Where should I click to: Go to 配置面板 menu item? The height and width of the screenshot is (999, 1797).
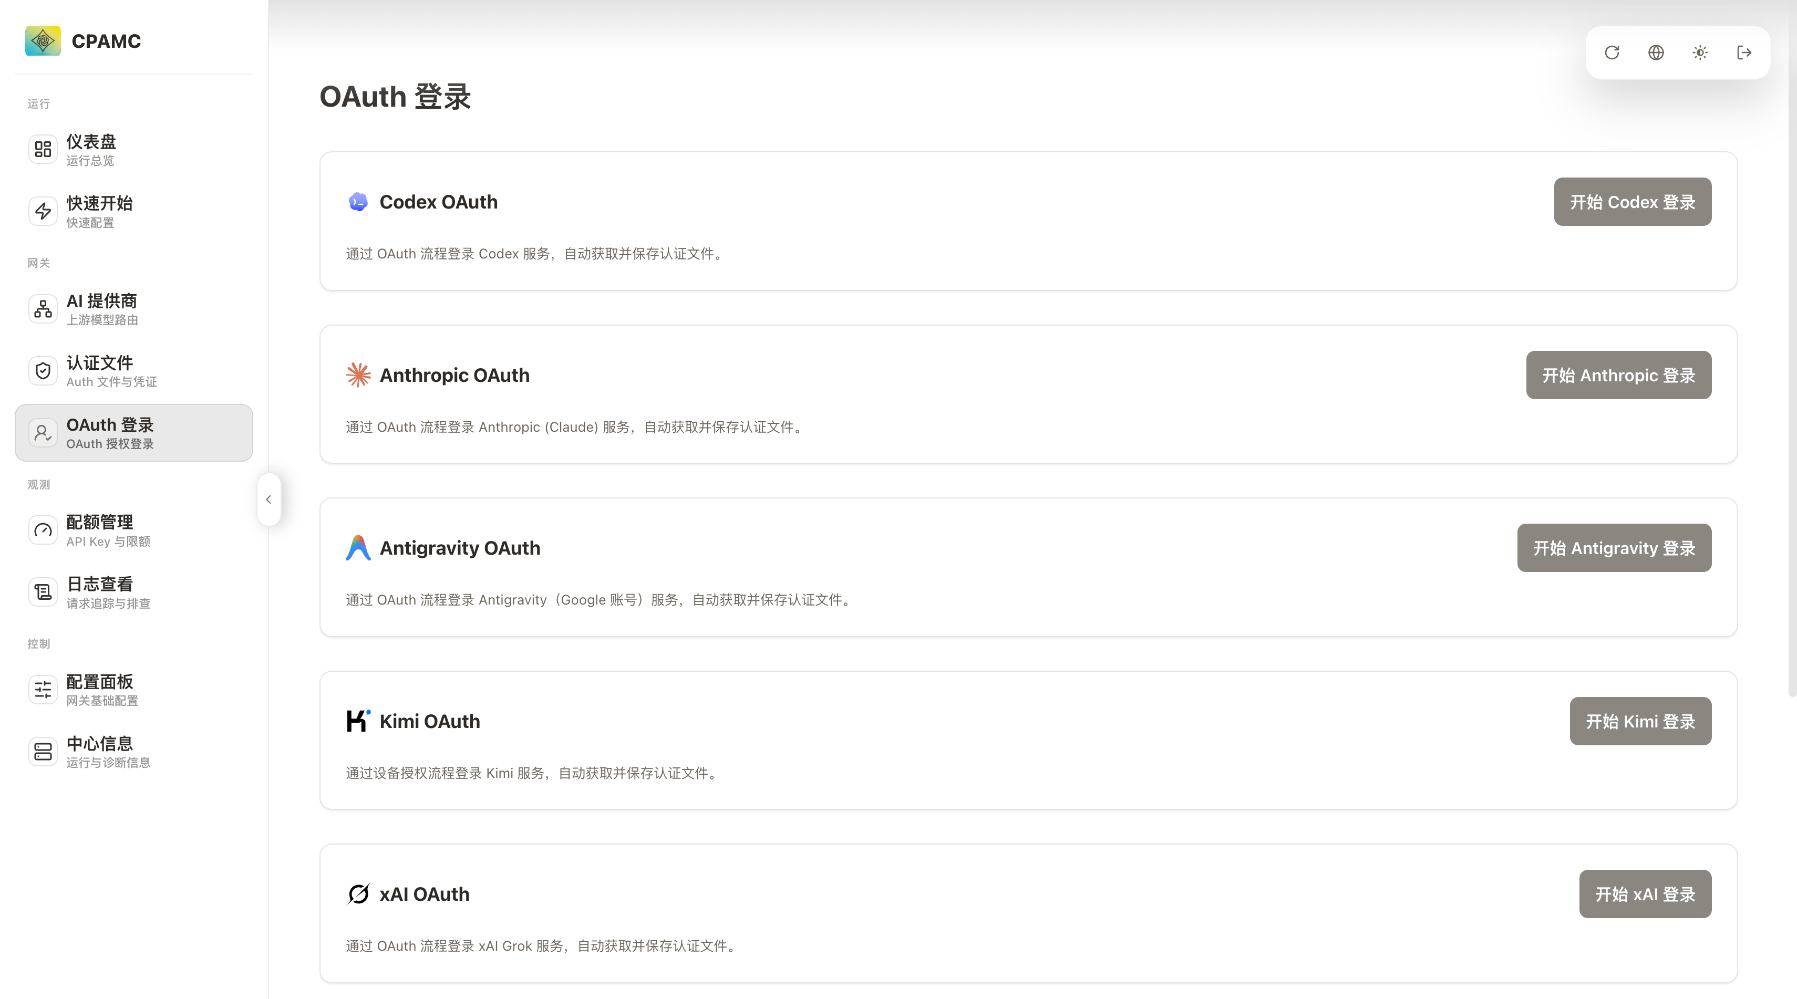[134, 690]
